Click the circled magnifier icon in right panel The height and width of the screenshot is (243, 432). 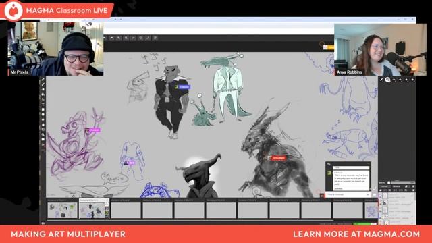[x=387, y=80]
